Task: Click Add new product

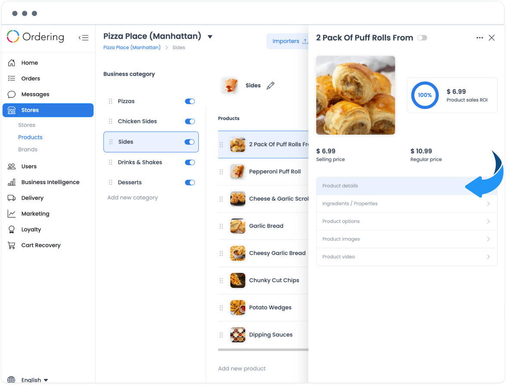Action: click(242, 369)
